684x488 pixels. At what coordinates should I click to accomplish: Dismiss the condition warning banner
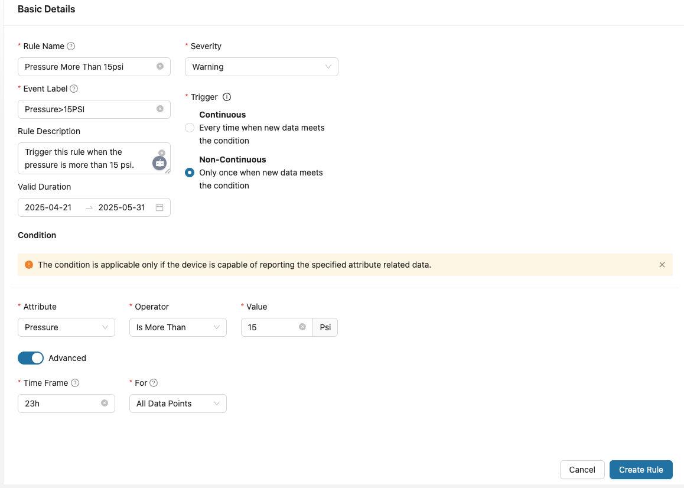pos(662,265)
